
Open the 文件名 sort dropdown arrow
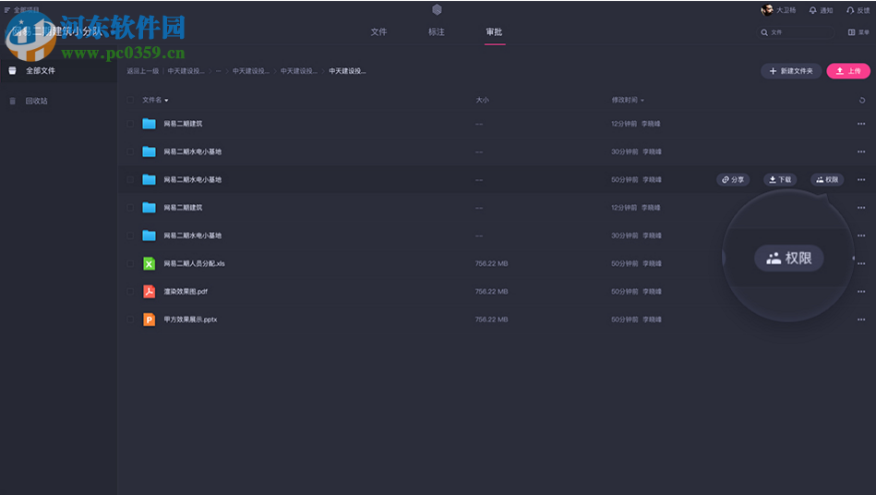166,101
